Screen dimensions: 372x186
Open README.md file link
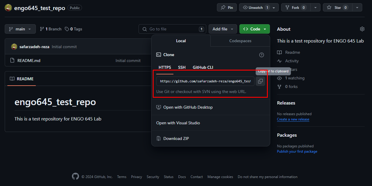(x=29, y=61)
